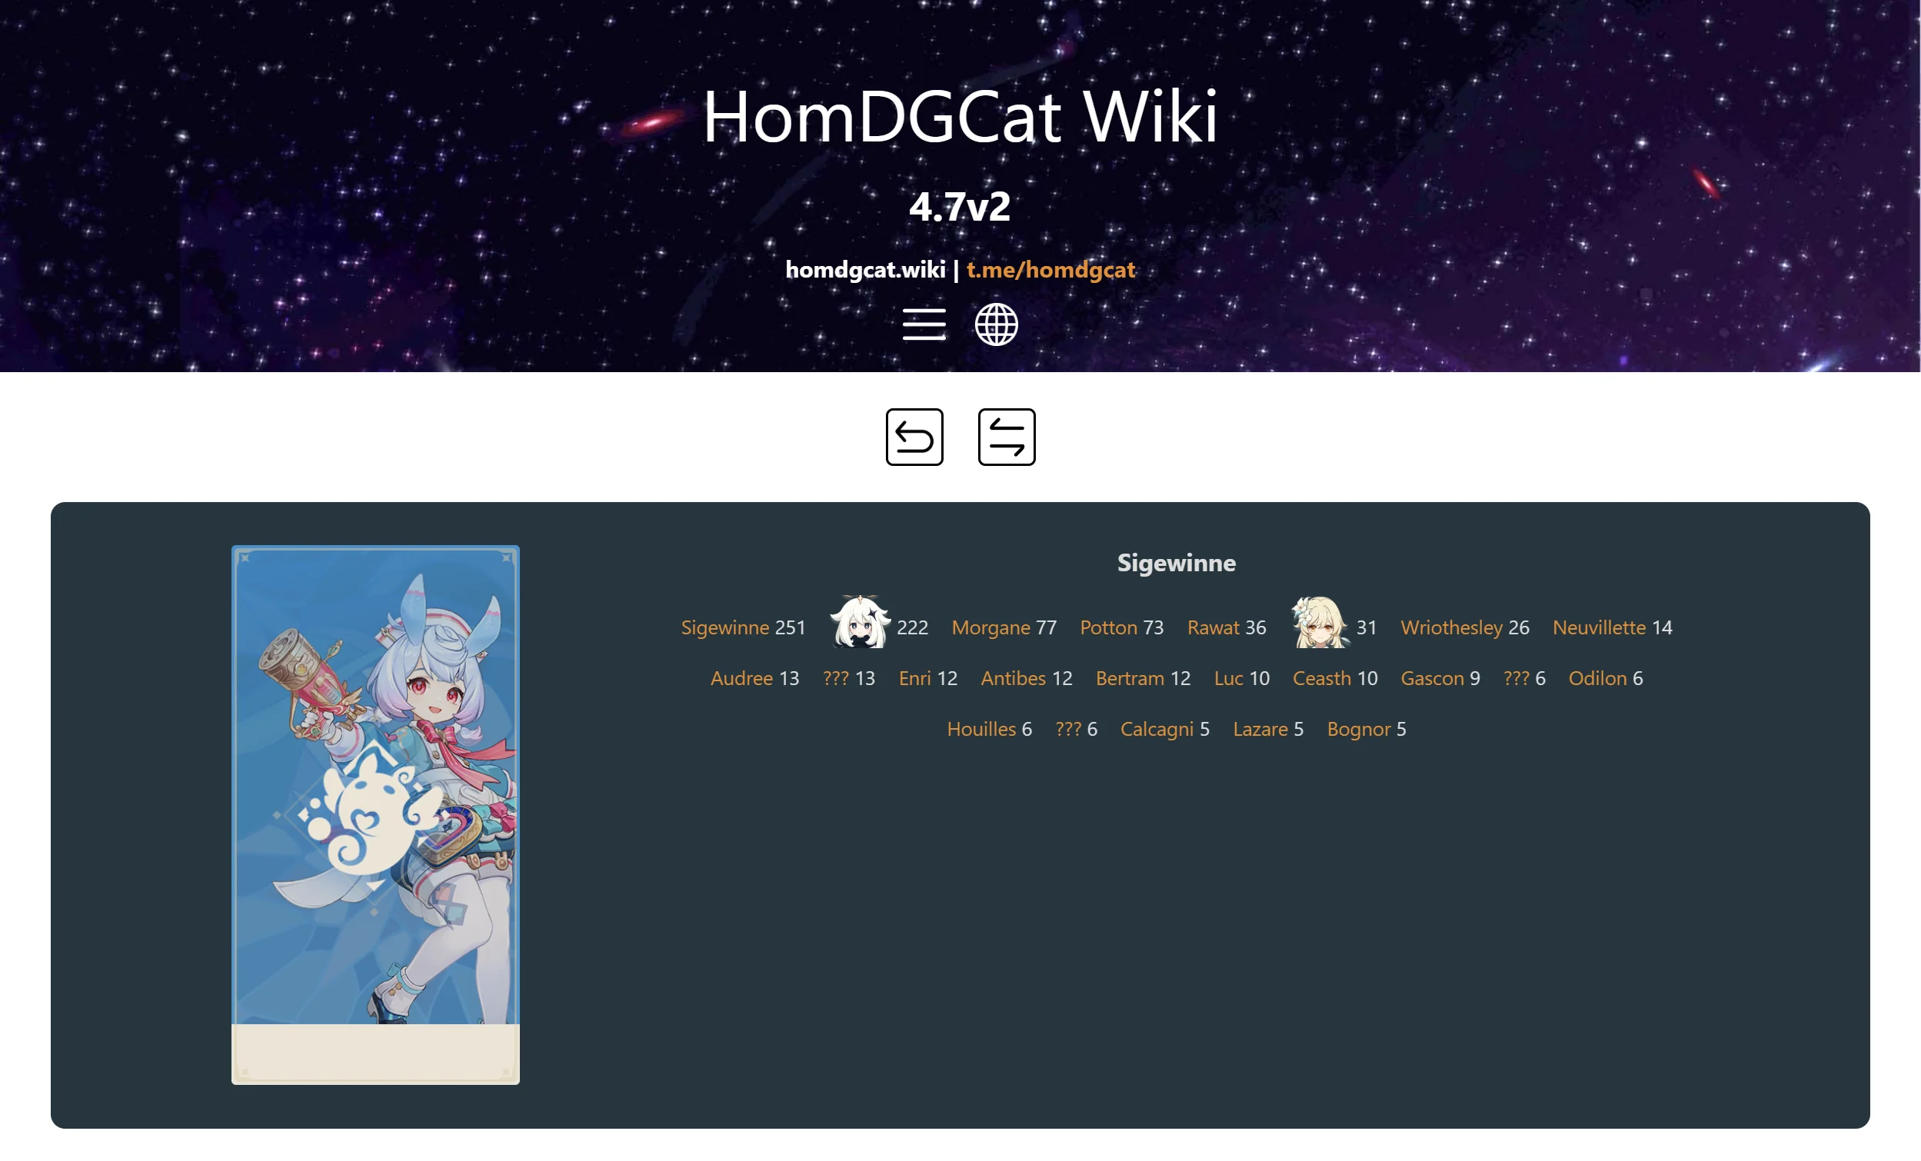Open the Audree 13 link
This screenshot has height=1161, width=1921.
pos(754,678)
